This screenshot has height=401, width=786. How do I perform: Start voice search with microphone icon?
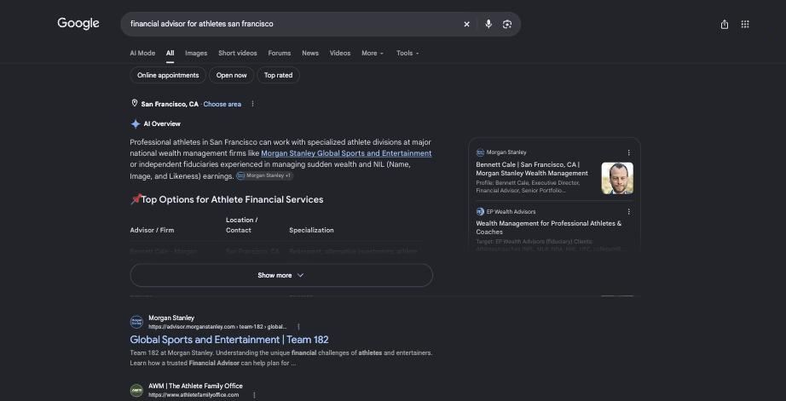(488, 24)
